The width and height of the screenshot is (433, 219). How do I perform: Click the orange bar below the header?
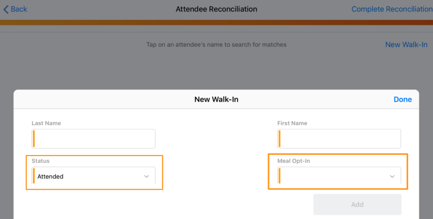[216, 23]
